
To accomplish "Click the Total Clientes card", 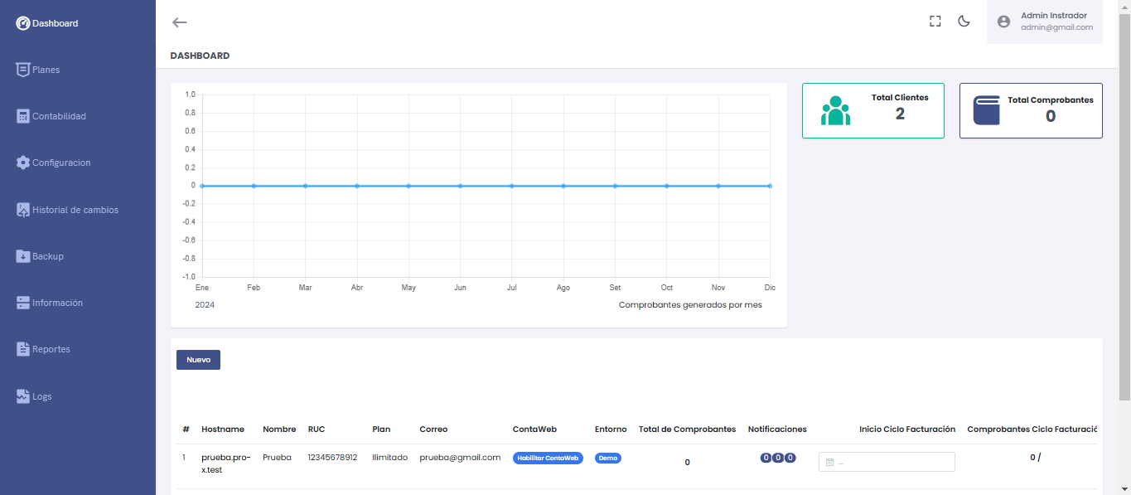I will (x=872, y=110).
